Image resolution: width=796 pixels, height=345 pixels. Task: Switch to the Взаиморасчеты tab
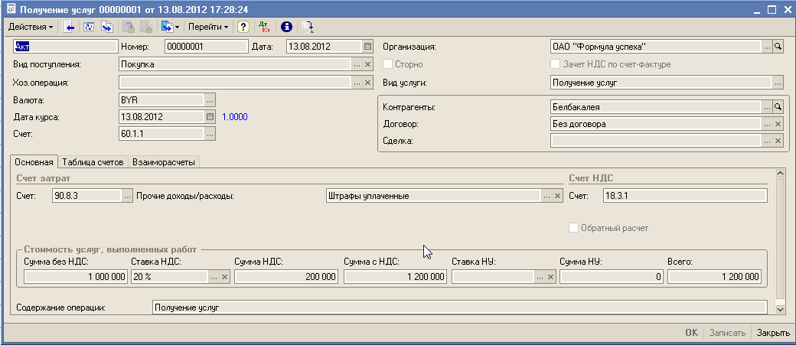pyautogui.click(x=164, y=162)
